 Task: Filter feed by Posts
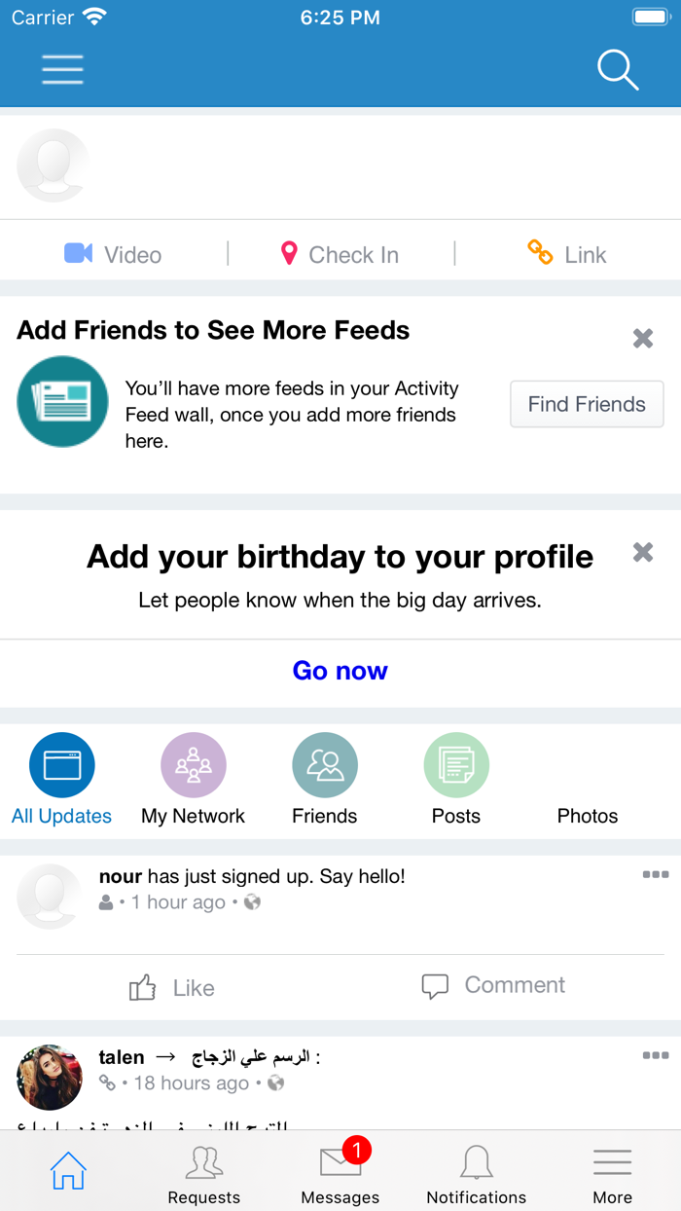[456, 780]
